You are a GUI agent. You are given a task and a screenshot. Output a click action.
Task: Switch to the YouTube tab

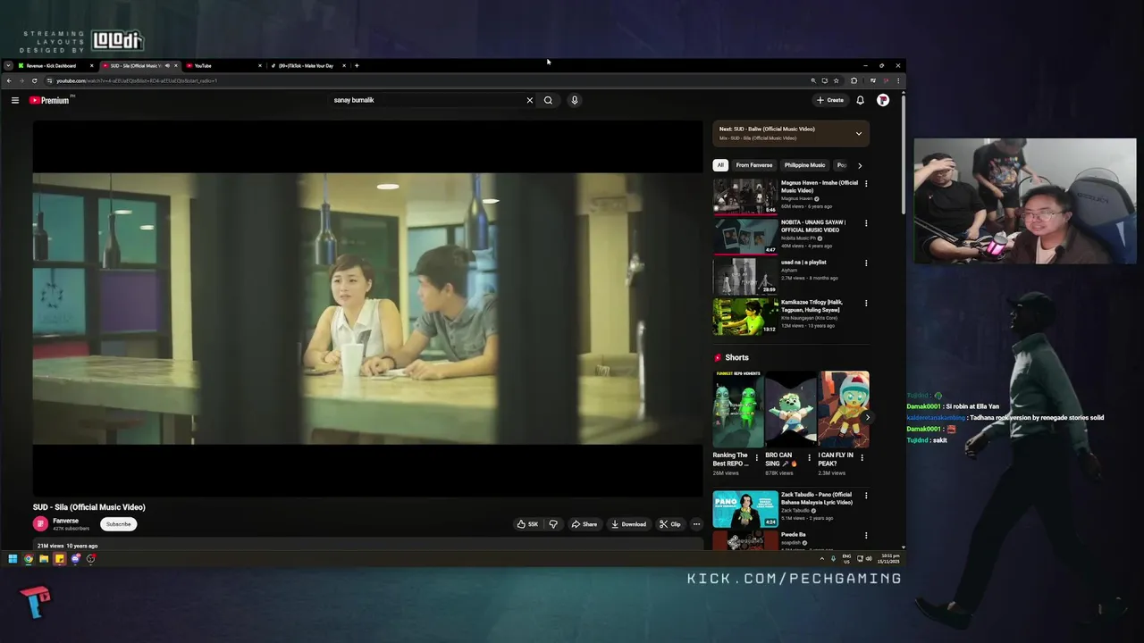point(223,65)
